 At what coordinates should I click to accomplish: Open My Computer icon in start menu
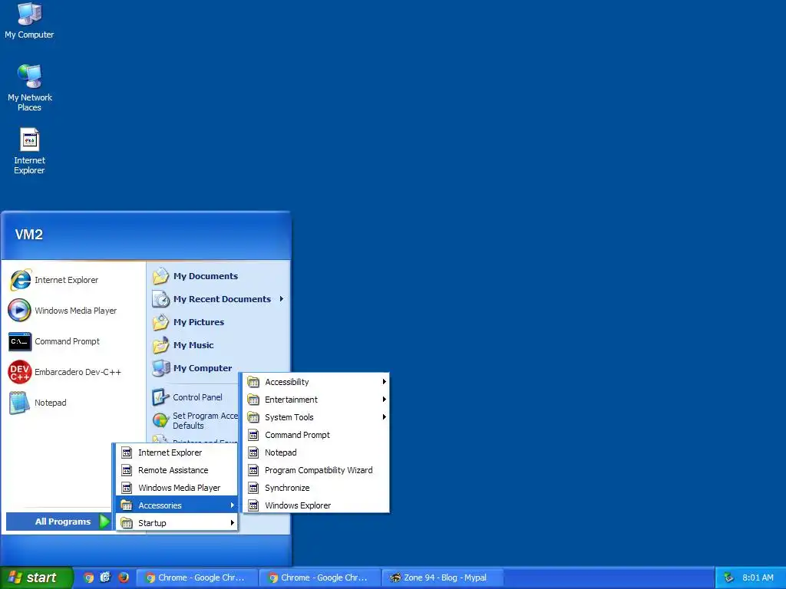[x=160, y=368]
